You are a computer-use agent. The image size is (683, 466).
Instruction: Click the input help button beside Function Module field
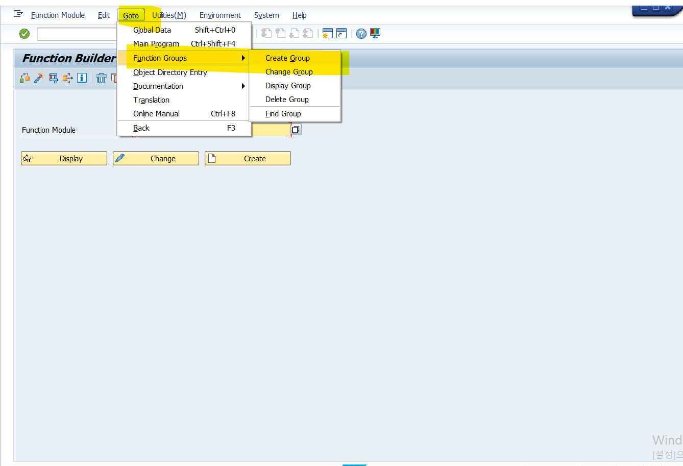(x=296, y=130)
